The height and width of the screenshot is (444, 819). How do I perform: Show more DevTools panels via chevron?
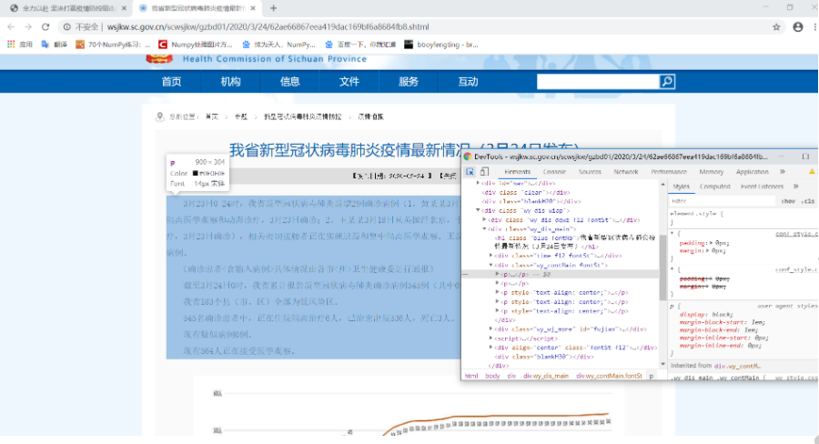(782, 171)
